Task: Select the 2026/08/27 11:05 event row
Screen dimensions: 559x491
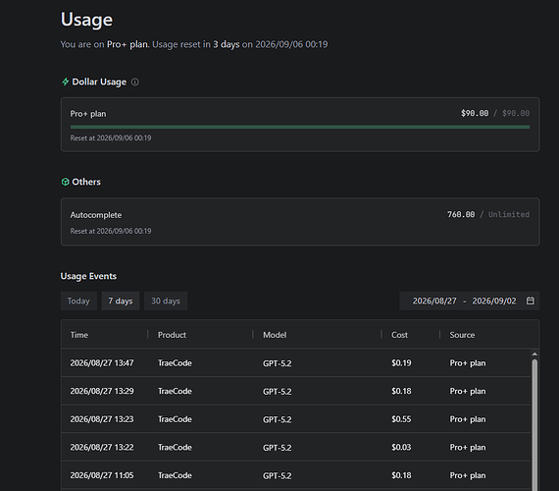Action: (296, 475)
